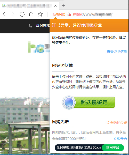
Task: Reload the page with the refresh icon
Action: point(22,14)
